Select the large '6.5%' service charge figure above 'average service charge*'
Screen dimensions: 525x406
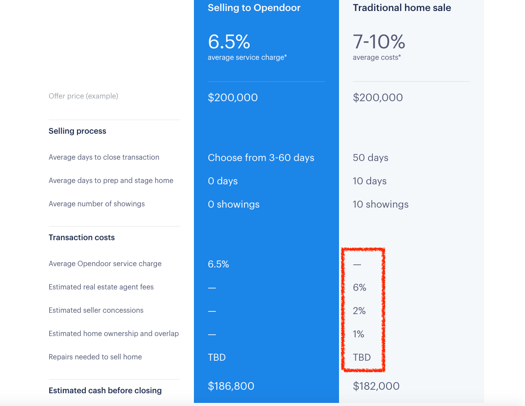coord(229,41)
